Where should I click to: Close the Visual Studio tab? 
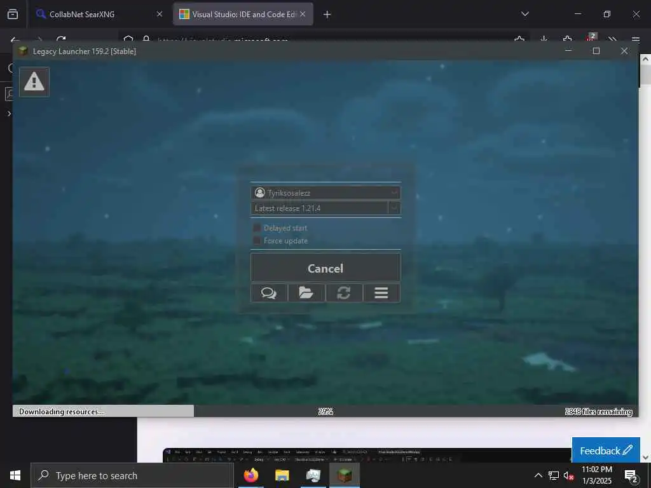303,14
